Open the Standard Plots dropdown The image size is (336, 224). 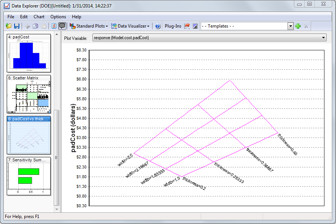click(x=89, y=26)
